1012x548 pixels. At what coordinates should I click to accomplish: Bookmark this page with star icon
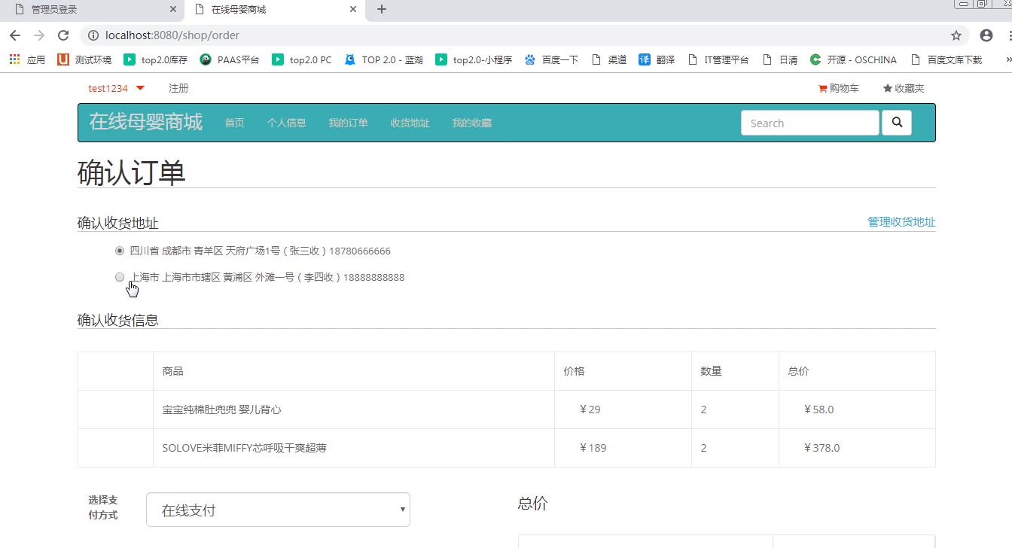[x=956, y=35]
